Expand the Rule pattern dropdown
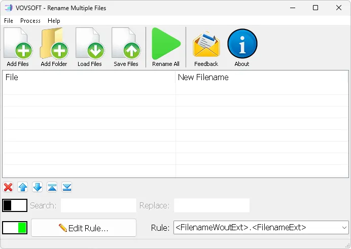 tap(344, 228)
